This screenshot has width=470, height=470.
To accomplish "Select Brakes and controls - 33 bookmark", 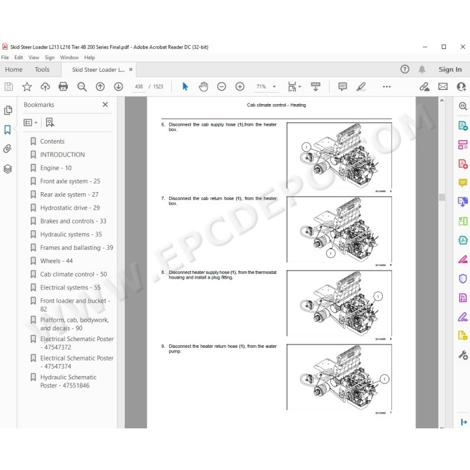I will (x=73, y=221).
